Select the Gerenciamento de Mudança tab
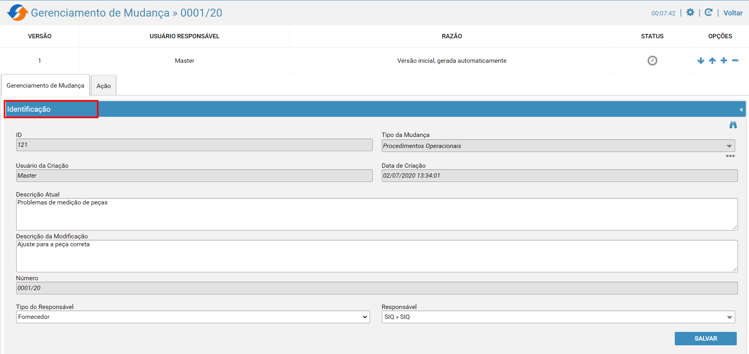The width and height of the screenshot is (749, 354). point(45,85)
